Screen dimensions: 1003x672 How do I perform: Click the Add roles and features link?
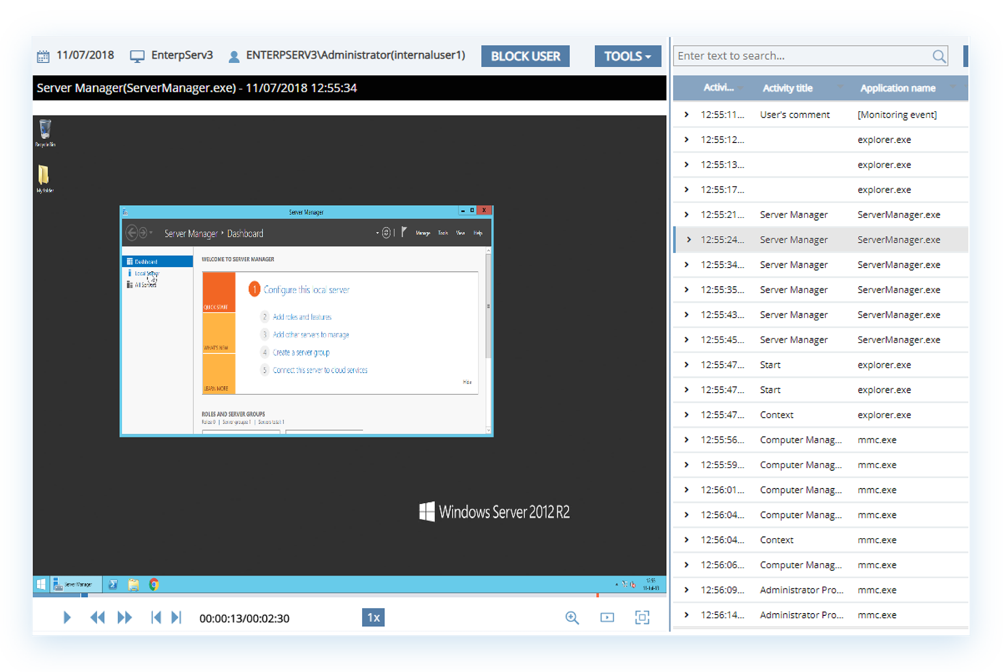(302, 317)
